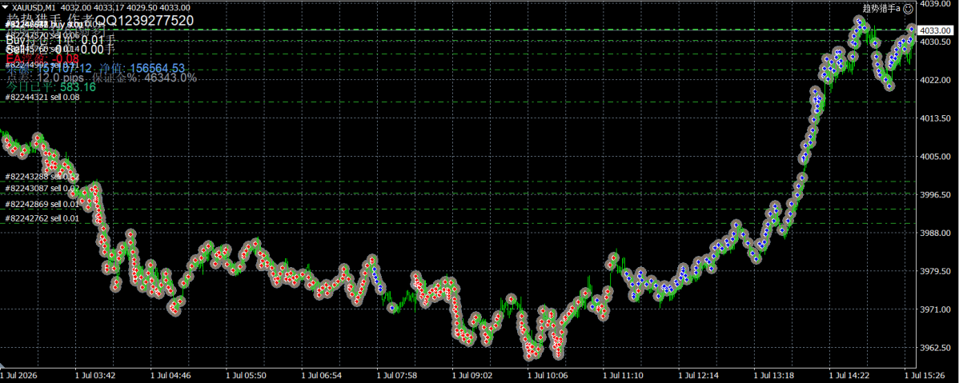Click the 1 Jul 07:58 time label
Viewport: 959px width, 383px height.
point(396,374)
